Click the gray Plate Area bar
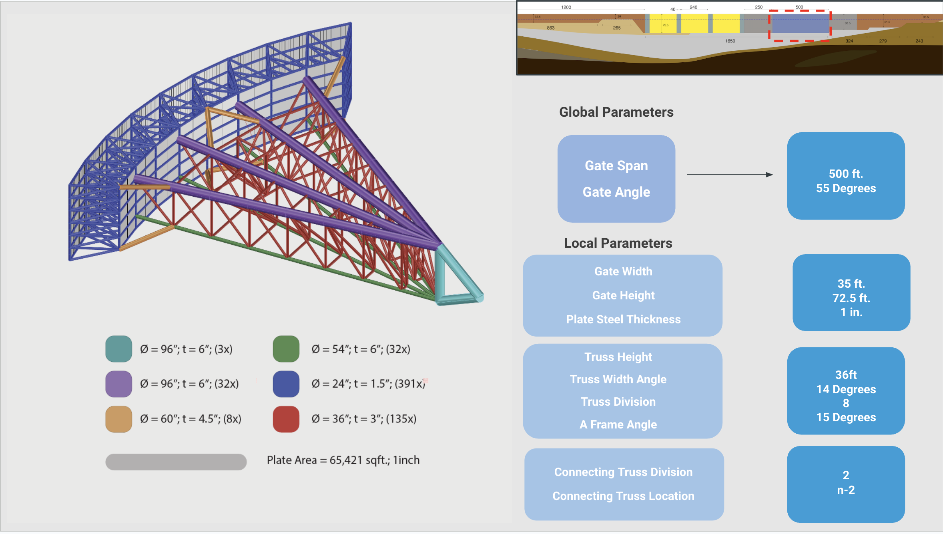The image size is (943, 534). coord(176,462)
